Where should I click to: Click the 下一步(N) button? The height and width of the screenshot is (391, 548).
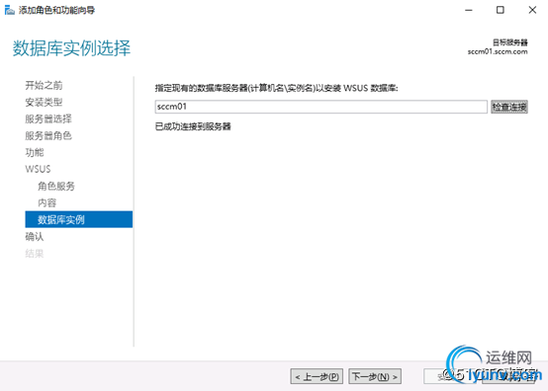coord(375,377)
